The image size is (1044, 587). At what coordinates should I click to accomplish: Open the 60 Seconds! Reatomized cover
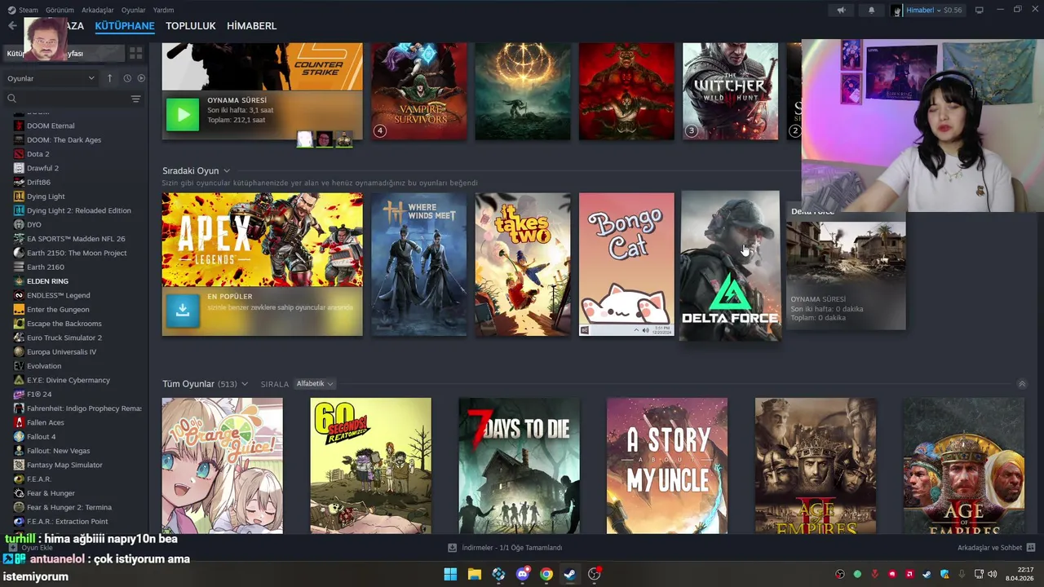[x=370, y=466]
